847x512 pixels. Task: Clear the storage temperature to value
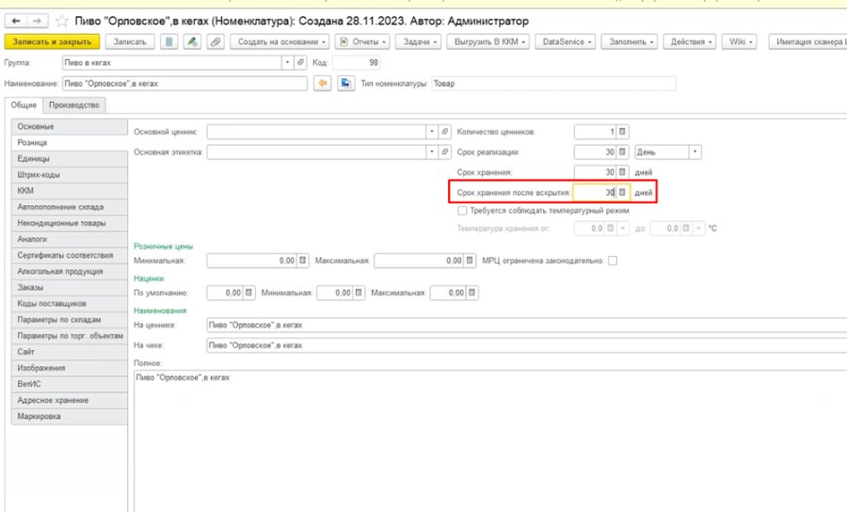698,229
